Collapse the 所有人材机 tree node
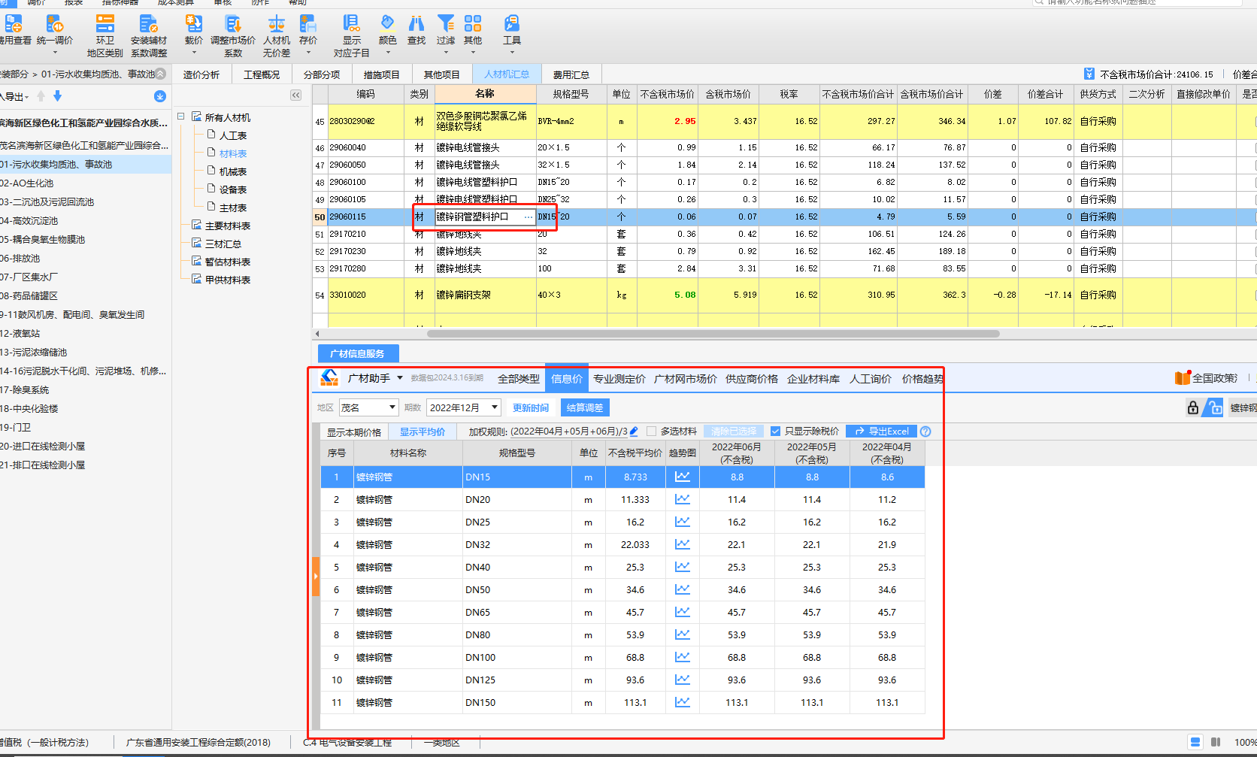This screenshot has width=1257, height=757. (181, 117)
